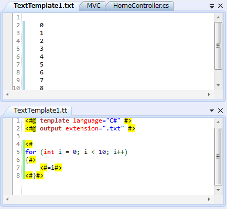
Task: Click line number 1 in top editor gutter
Action: (x=18, y=17)
